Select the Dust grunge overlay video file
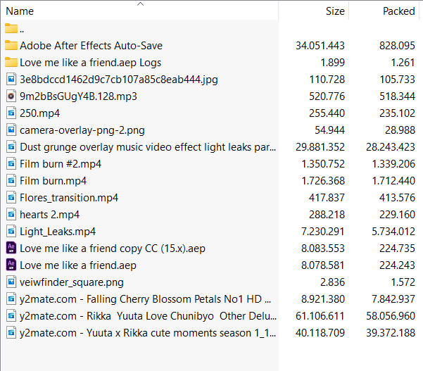Screen dimensions: 423x371 [148, 147]
